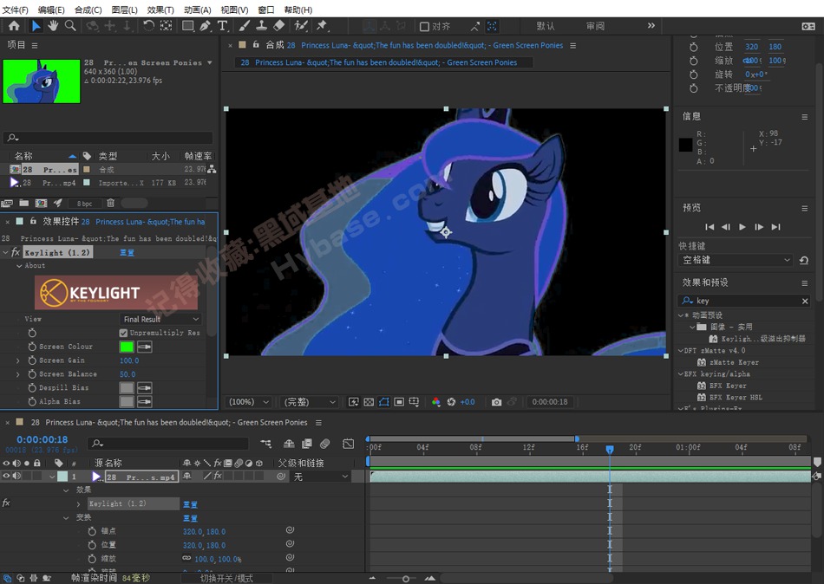Select the Eraser tool
Image resolution: width=824 pixels, height=584 pixels.
click(279, 25)
